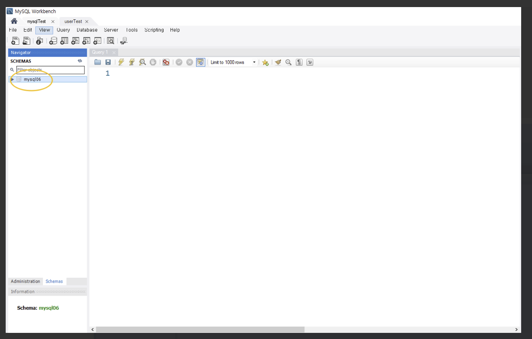The height and width of the screenshot is (339, 532).
Task: Open find panel magnifier icon
Action: (x=288, y=62)
